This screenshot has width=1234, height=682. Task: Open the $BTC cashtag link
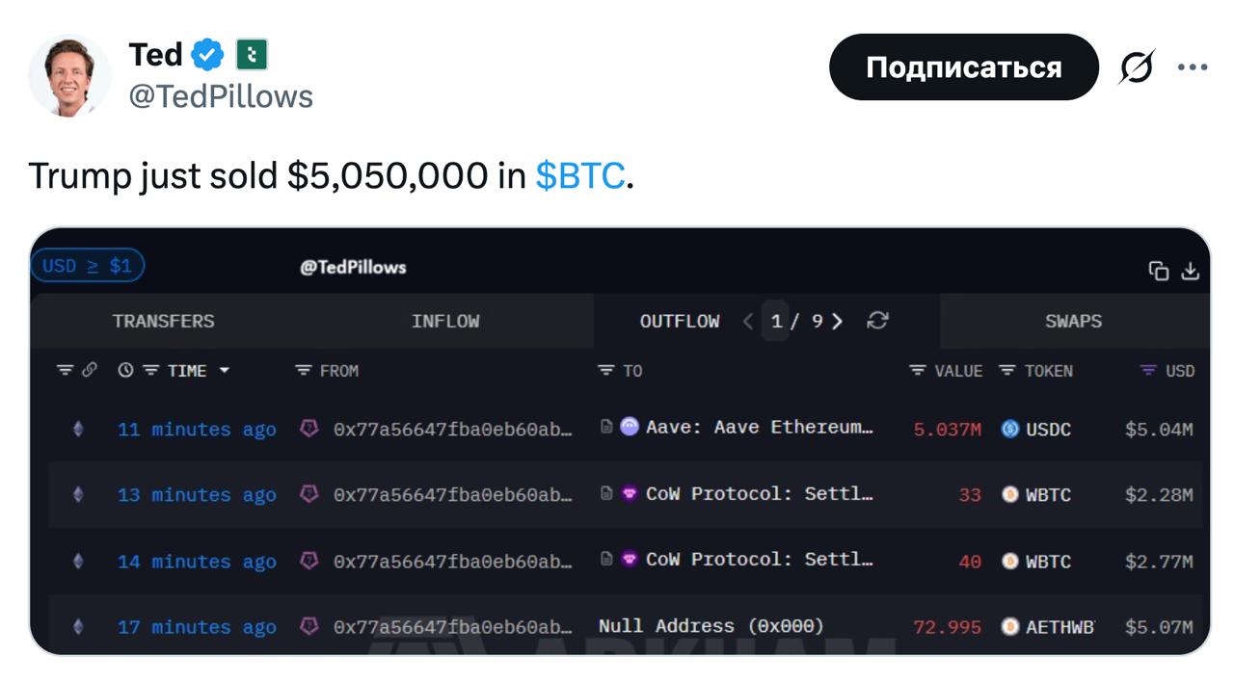580,175
